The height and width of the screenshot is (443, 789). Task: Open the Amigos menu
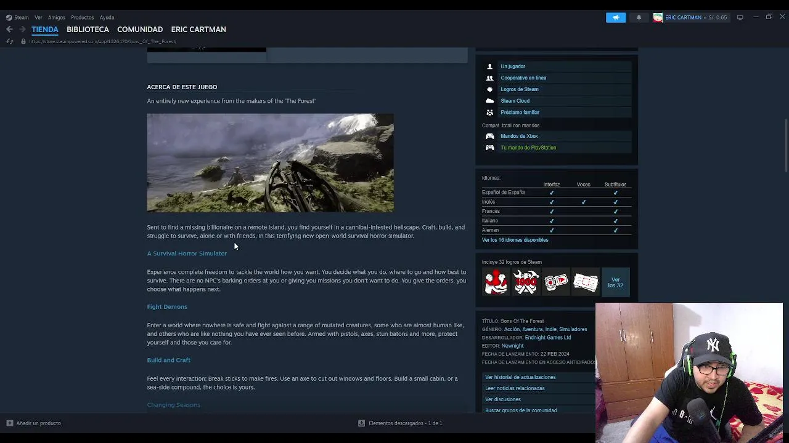click(x=57, y=17)
